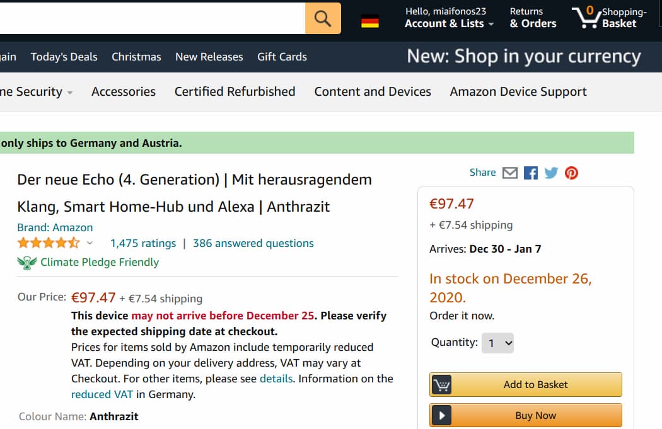
Task: Share product on Facebook icon
Action: click(531, 173)
